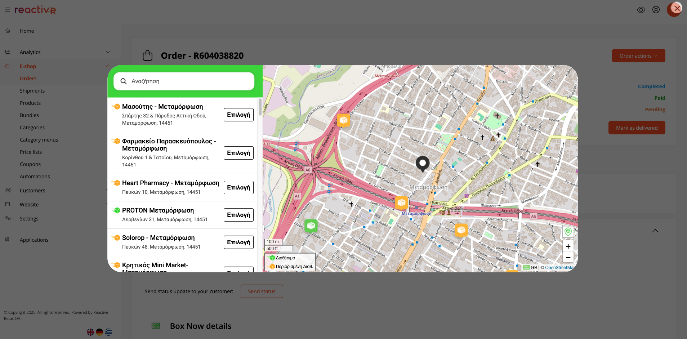Screen dimensions: 687x339
Task: Open Shipments in the sidebar
Action: pyautogui.click(x=32, y=91)
